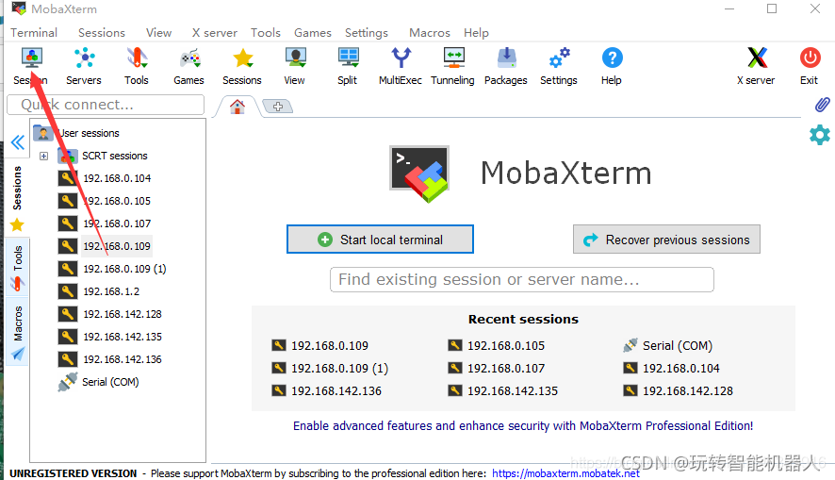Click Find existing session search field
The height and width of the screenshot is (480, 835).
tap(522, 280)
